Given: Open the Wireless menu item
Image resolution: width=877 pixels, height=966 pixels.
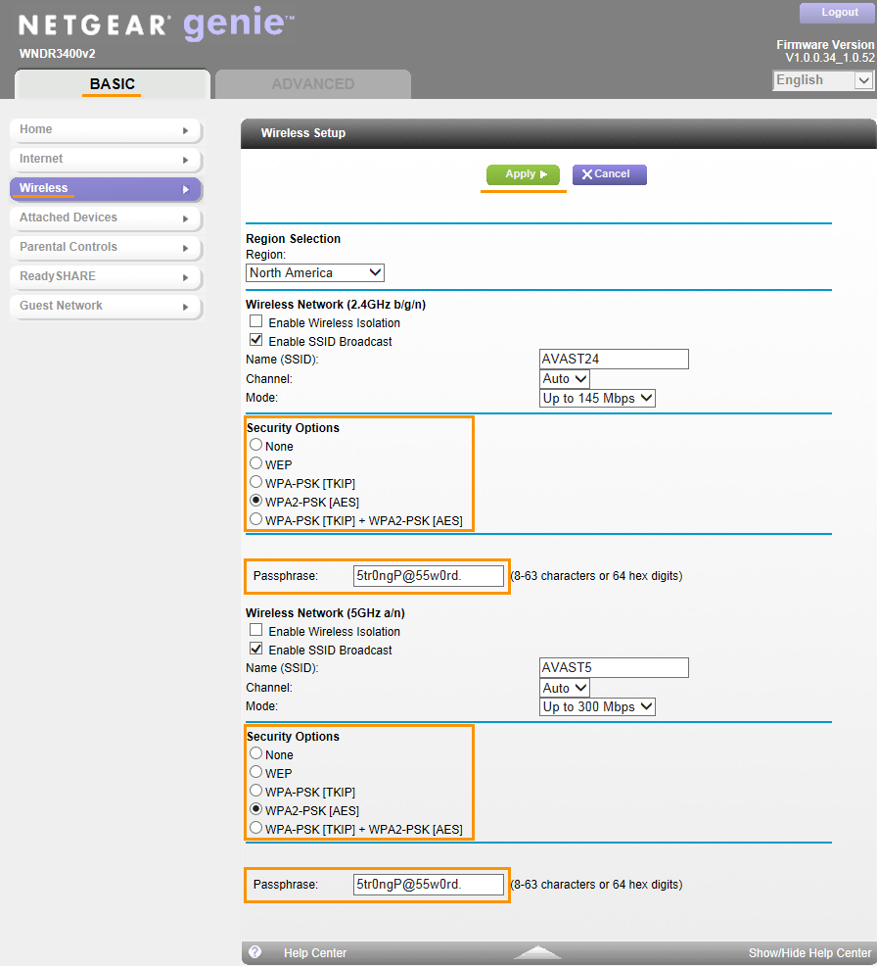Looking at the screenshot, I should pos(106,188).
